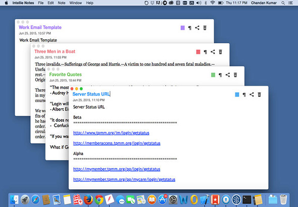
Task: Click the Chandan Kumar user menu
Action: (264, 3)
